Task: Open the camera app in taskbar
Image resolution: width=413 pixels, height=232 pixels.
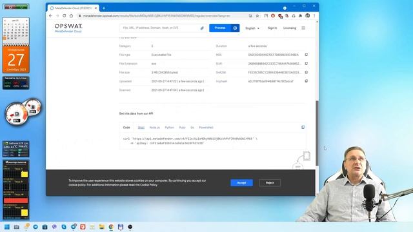Action: [x=16, y=227]
